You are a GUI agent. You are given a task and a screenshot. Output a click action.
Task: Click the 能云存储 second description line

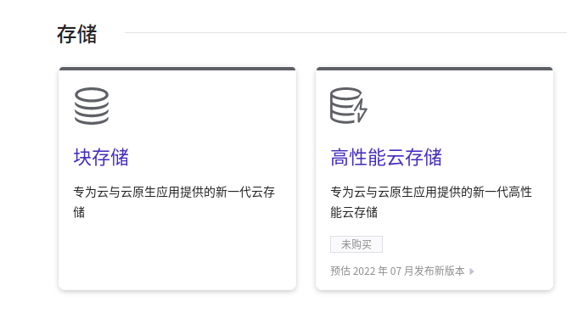pyautogui.click(x=354, y=212)
